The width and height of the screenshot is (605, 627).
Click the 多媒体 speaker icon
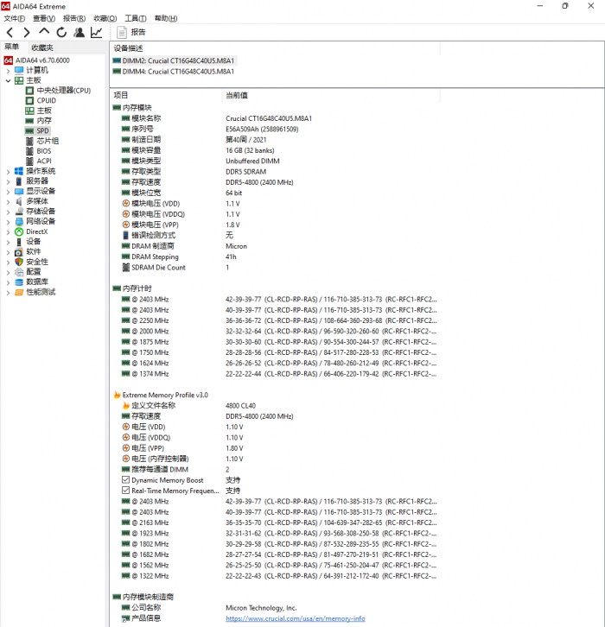coord(19,201)
